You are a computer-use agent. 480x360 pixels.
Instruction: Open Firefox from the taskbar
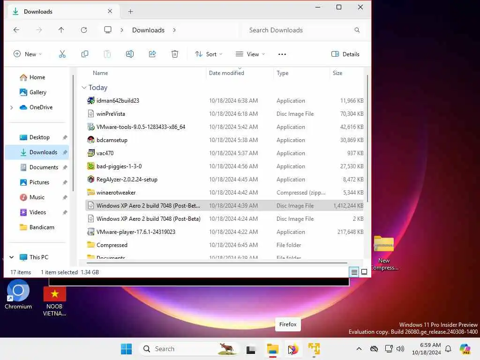pos(293,349)
